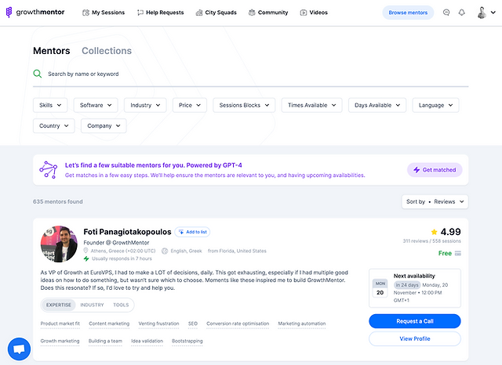Click the GPT-4 matching network icon
This screenshot has height=365, width=502.
(49, 170)
